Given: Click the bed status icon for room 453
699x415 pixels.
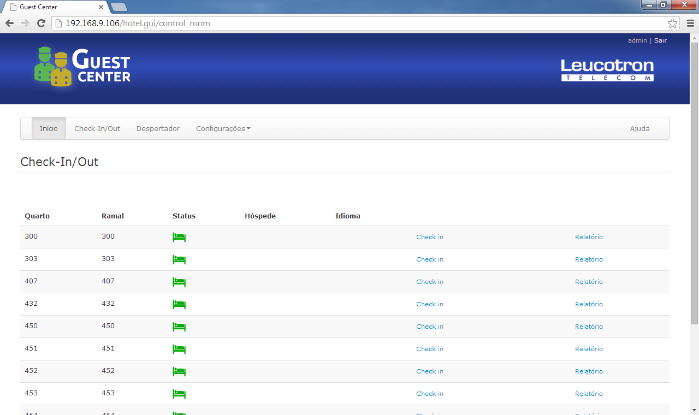Looking at the screenshot, I should point(179,394).
